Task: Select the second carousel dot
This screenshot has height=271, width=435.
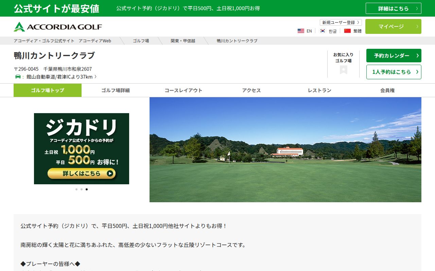Action: click(82, 189)
